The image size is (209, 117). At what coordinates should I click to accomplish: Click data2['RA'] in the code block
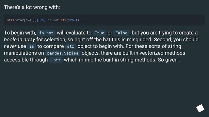25,20
